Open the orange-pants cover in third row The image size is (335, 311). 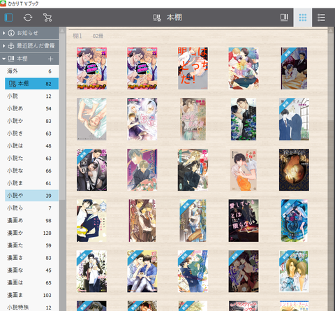tap(244, 170)
